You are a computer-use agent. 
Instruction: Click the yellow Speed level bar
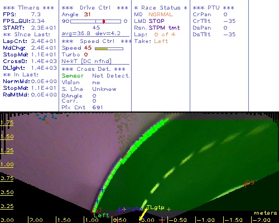pos(102,49)
